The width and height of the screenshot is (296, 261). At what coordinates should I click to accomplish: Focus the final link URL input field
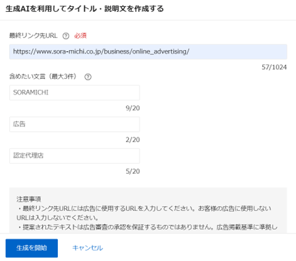tap(148, 51)
